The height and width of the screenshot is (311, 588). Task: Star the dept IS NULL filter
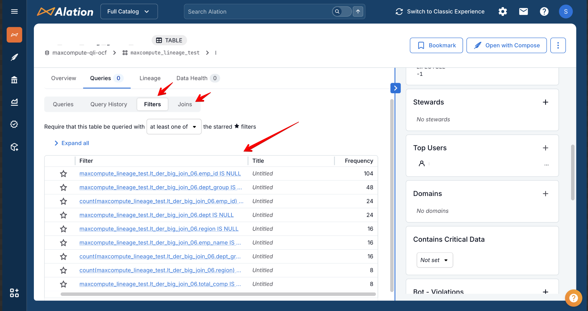(63, 215)
